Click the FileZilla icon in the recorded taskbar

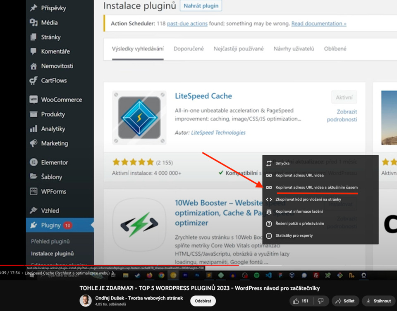pyautogui.click(x=316, y=275)
